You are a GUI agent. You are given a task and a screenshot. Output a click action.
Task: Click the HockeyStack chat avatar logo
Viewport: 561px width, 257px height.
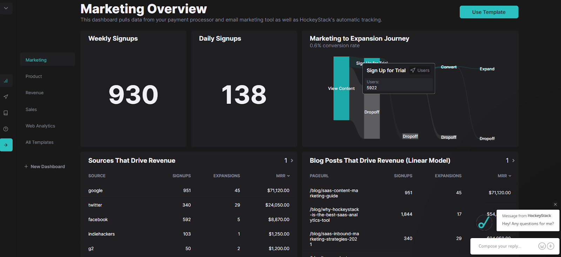tap(484, 222)
